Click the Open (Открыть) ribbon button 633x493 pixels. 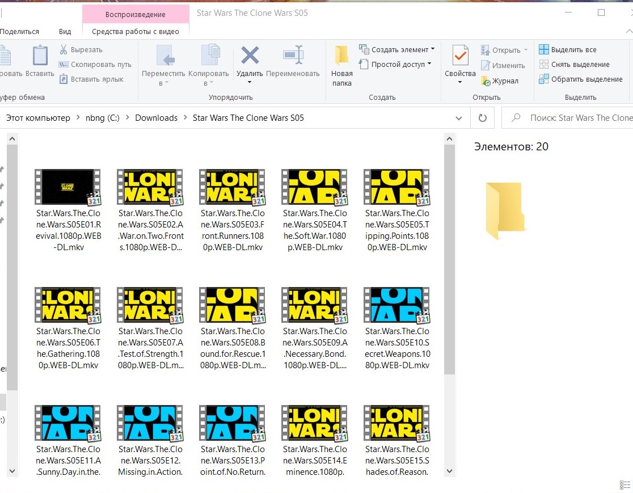(504, 50)
